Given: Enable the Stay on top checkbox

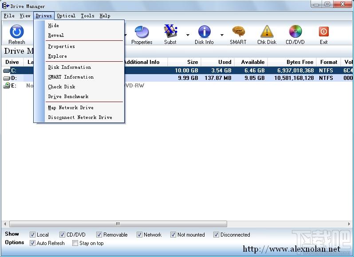Looking at the screenshot, I should click(x=75, y=243).
